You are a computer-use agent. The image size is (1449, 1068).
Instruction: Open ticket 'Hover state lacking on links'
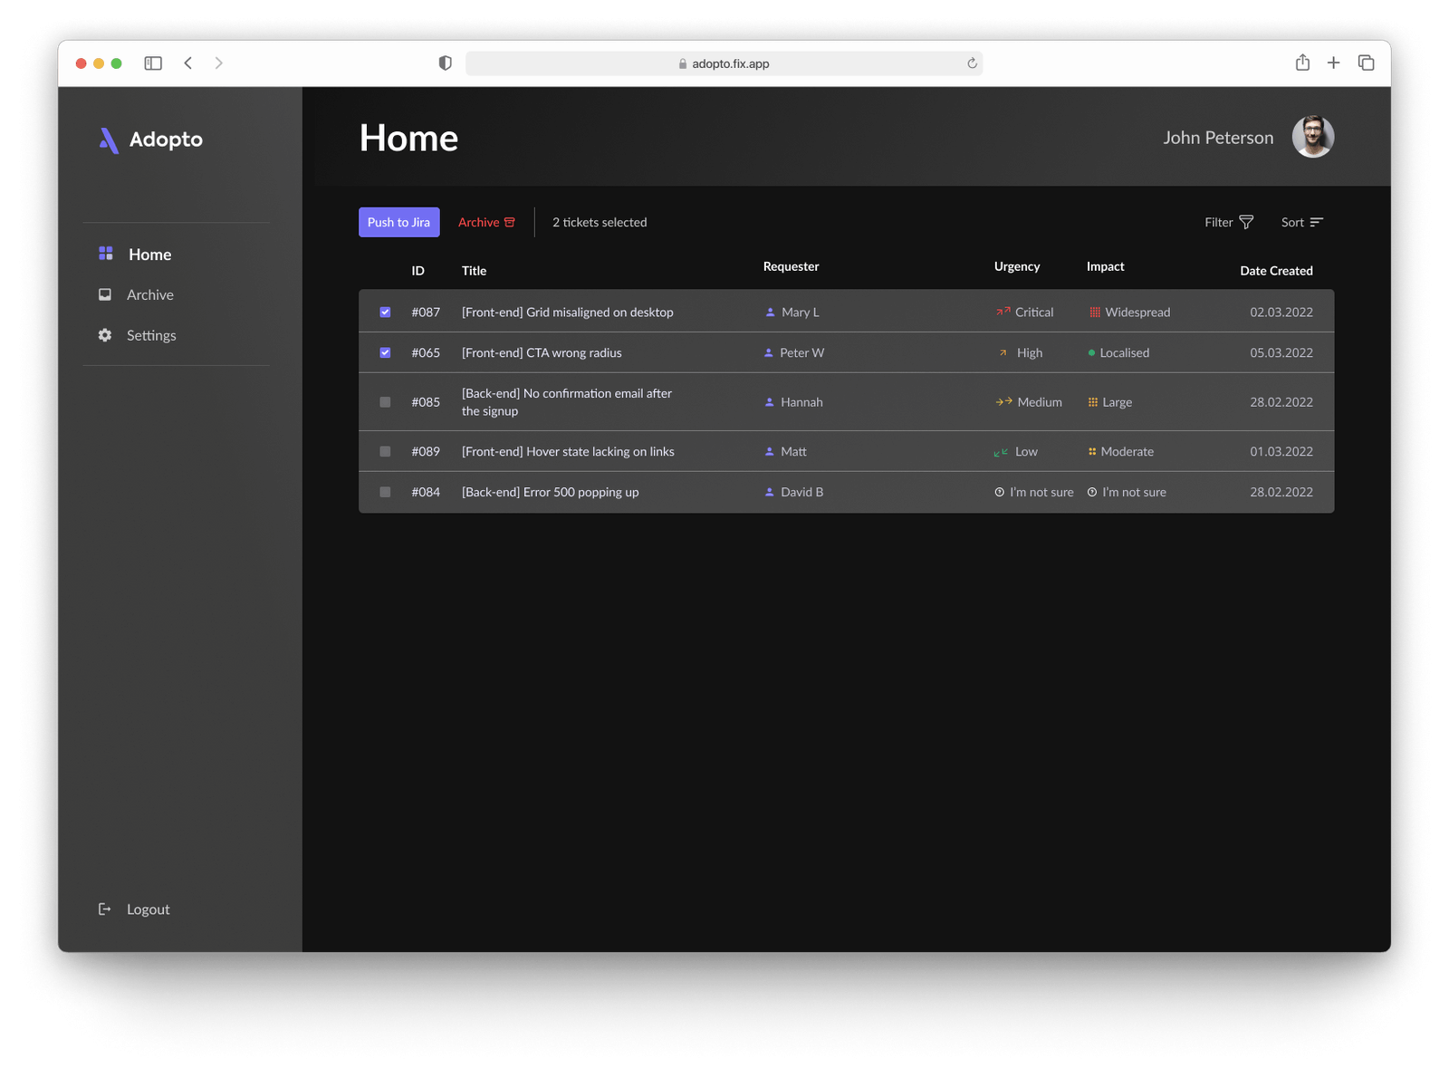[568, 451]
